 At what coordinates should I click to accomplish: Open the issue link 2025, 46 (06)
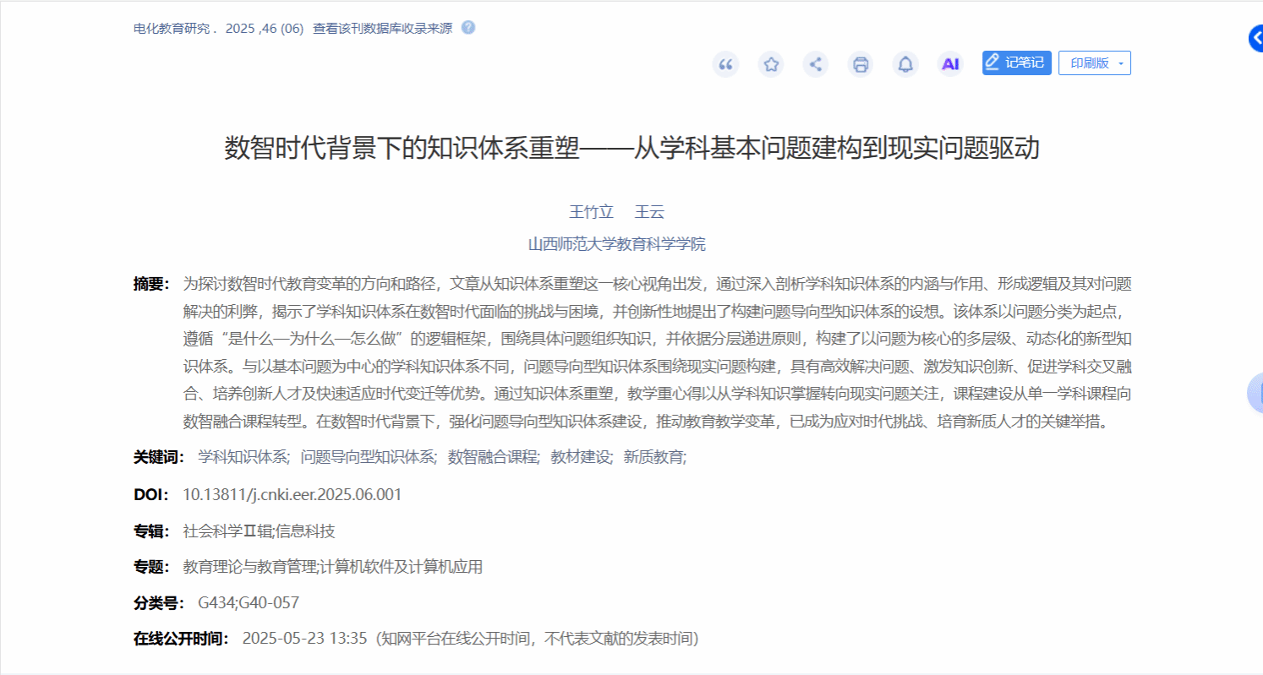(x=265, y=28)
